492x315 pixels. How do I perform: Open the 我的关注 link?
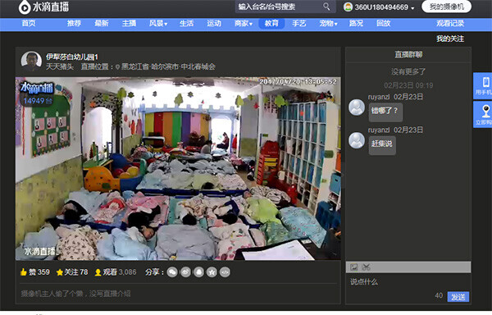click(x=450, y=39)
